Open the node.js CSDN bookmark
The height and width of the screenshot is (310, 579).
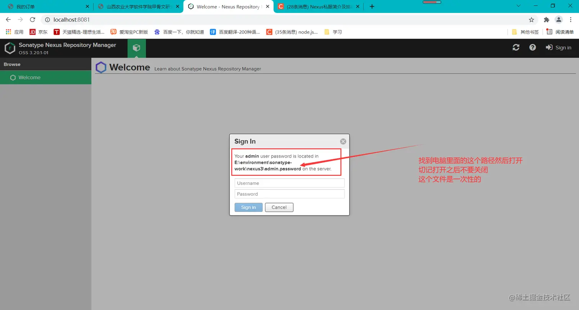click(x=292, y=32)
